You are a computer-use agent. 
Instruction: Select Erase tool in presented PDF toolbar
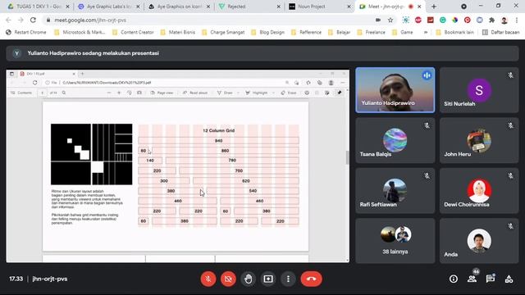(289, 93)
